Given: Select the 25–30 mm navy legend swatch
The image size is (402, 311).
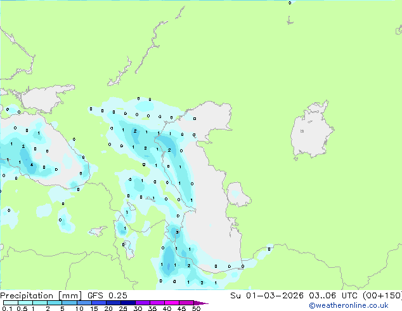Looking at the screenshot, I should pos(127,303).
